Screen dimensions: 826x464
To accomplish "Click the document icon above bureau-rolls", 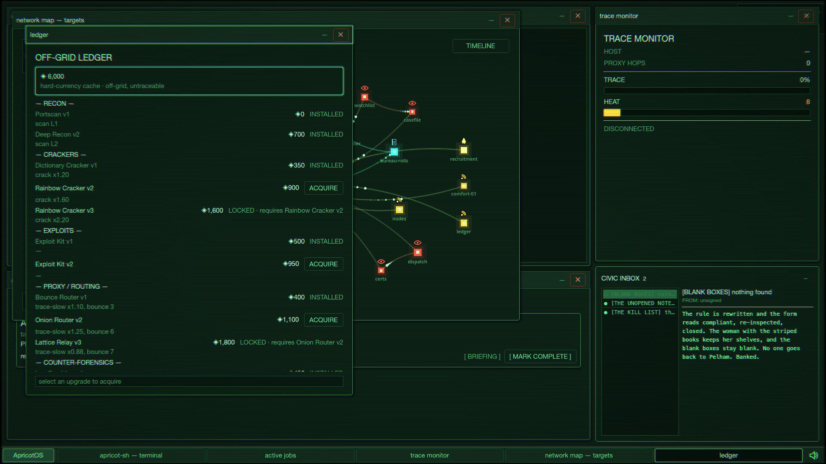I will point(394,142).
